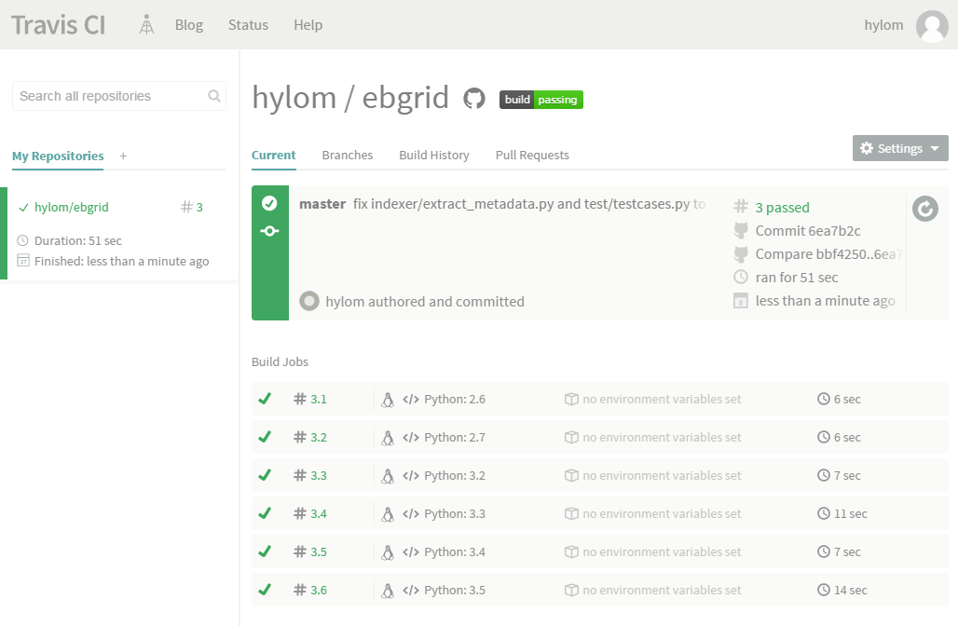Click the hylom username in header
Viewport: 958px width, 626px height.
883,25
